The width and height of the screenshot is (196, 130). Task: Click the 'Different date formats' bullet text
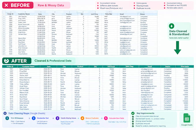pos(109,6)
